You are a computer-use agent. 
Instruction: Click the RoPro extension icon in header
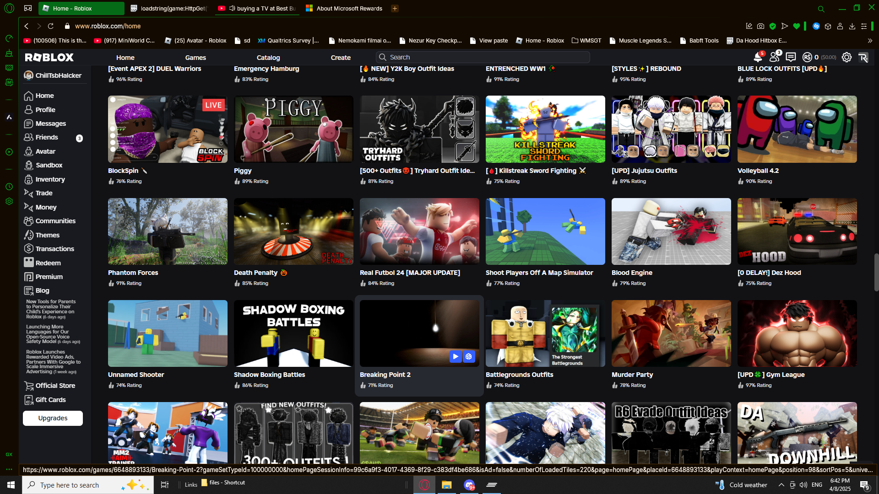coord(863,57)
